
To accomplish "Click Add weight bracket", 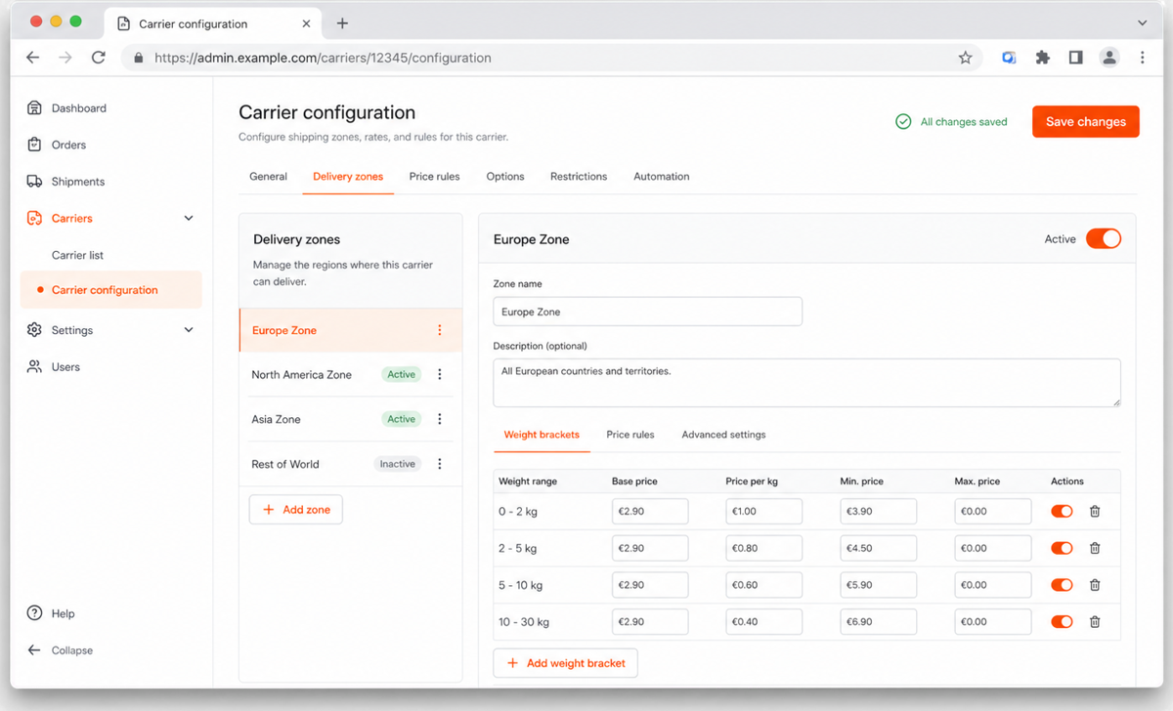I will click(566, 663).
